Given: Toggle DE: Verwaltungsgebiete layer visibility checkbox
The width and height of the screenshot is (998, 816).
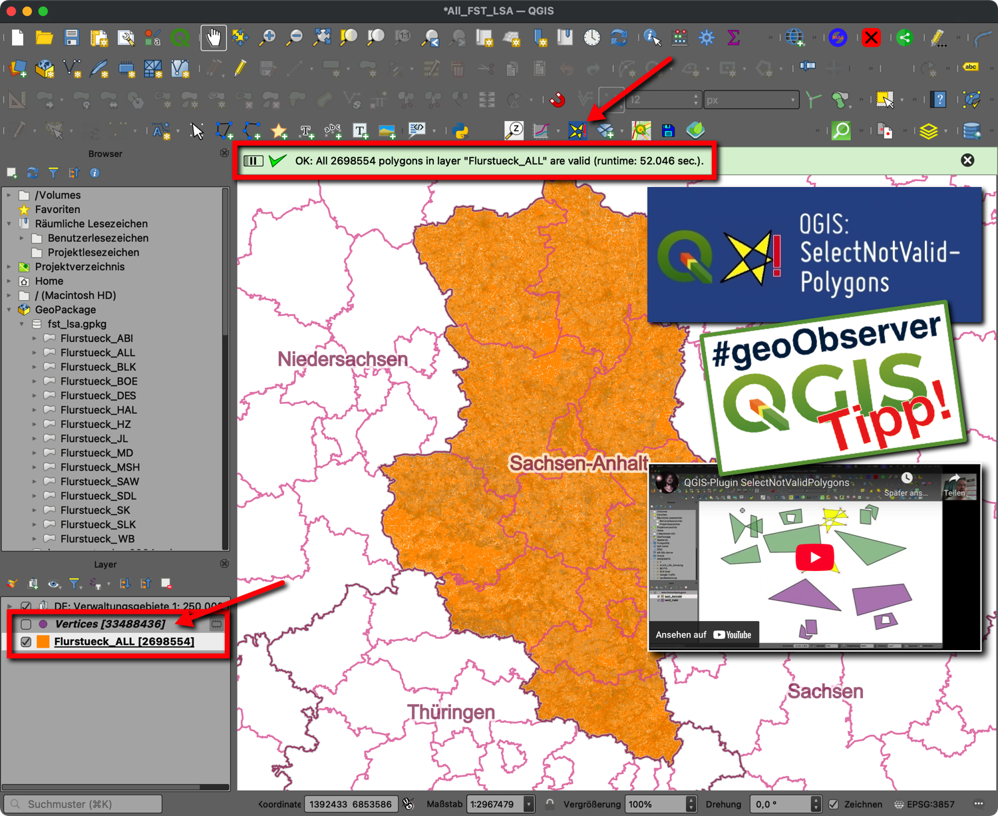Looking at the screenshot, I should click(26, 606).
